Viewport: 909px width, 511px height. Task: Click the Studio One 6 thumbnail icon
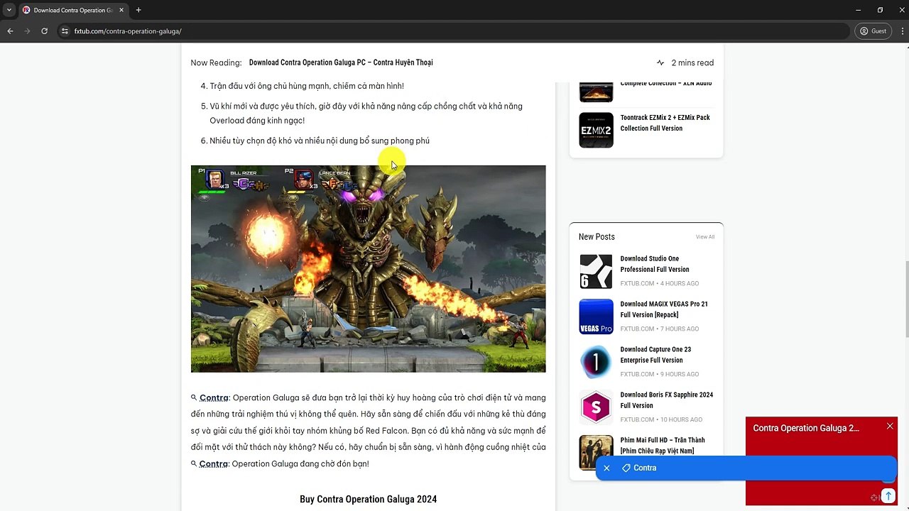click(596, 272)
